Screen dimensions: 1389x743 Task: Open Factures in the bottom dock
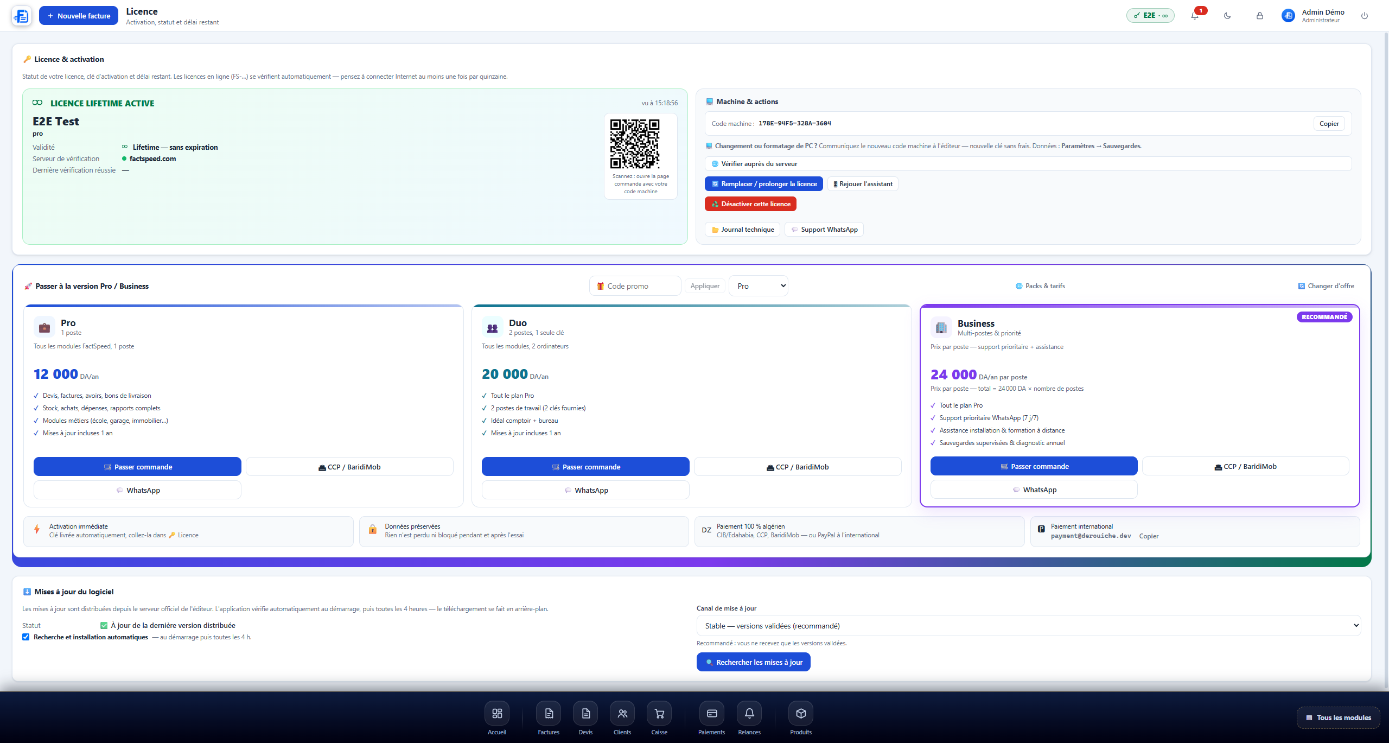coord(549,719)
